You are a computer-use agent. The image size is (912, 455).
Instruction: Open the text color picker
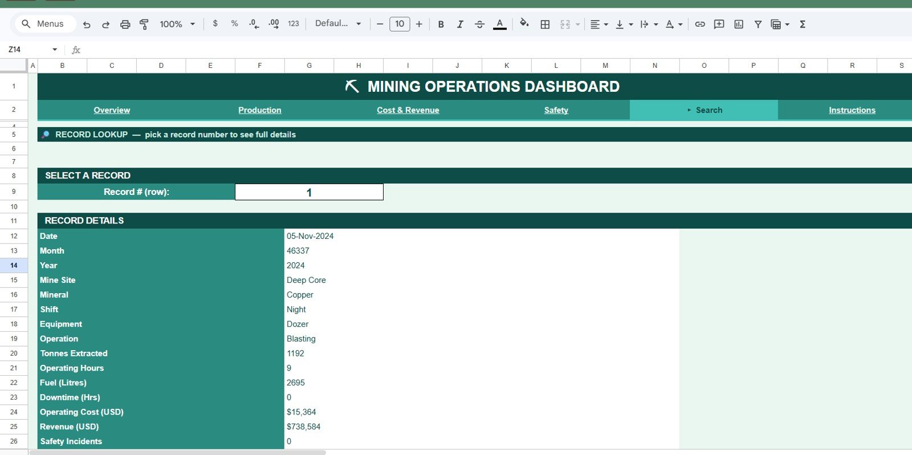click(x=499, y=24)
